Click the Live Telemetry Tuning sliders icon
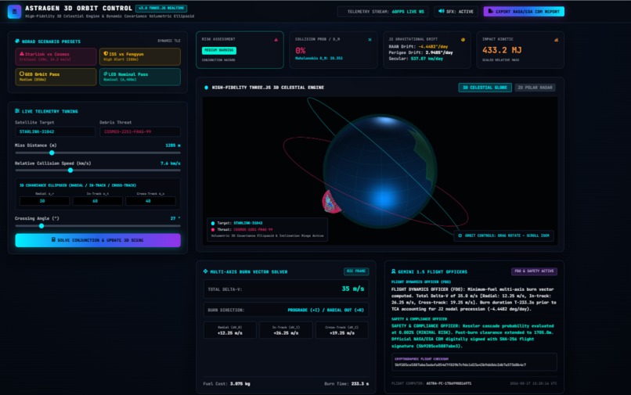 tap(17, 110)
